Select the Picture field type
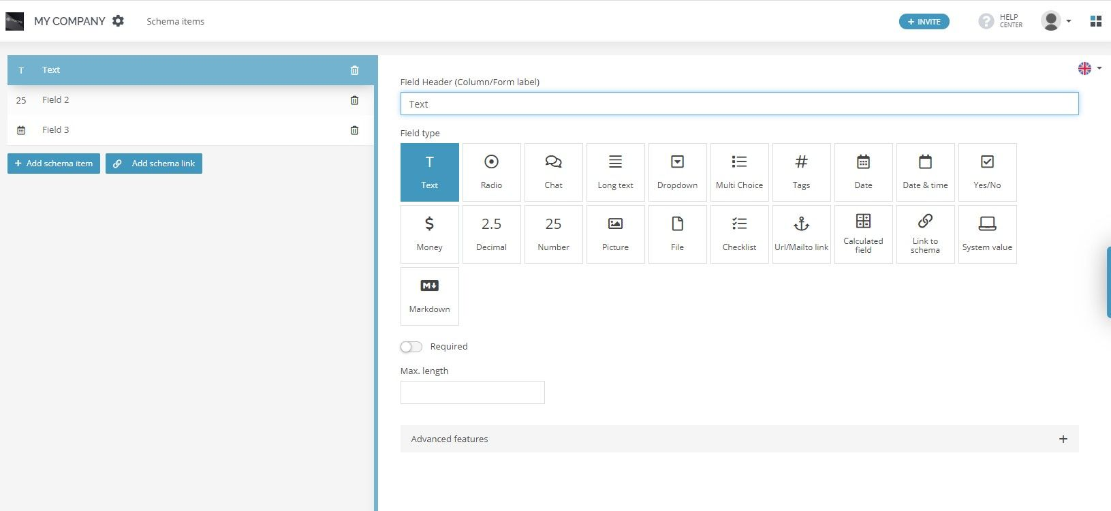This screenshot has width=1111, height=511. (615, 234)
